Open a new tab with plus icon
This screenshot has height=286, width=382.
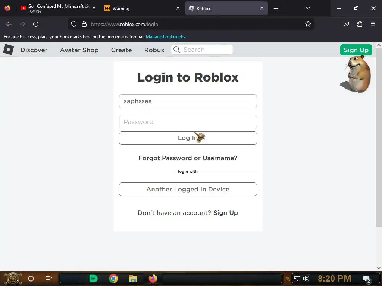pyautogui.click(x=276, y=9)
